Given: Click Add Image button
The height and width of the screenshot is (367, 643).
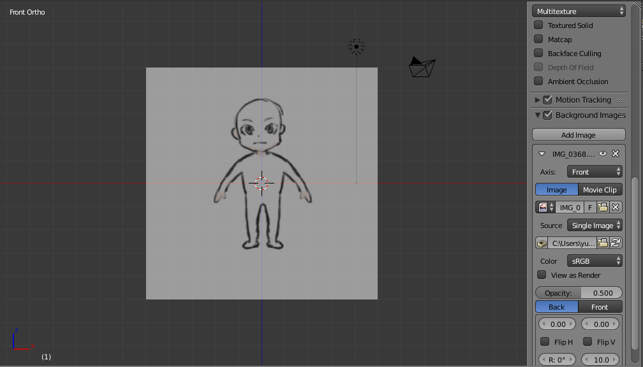Looking at the screenshot, I should (x=579, y=135).
